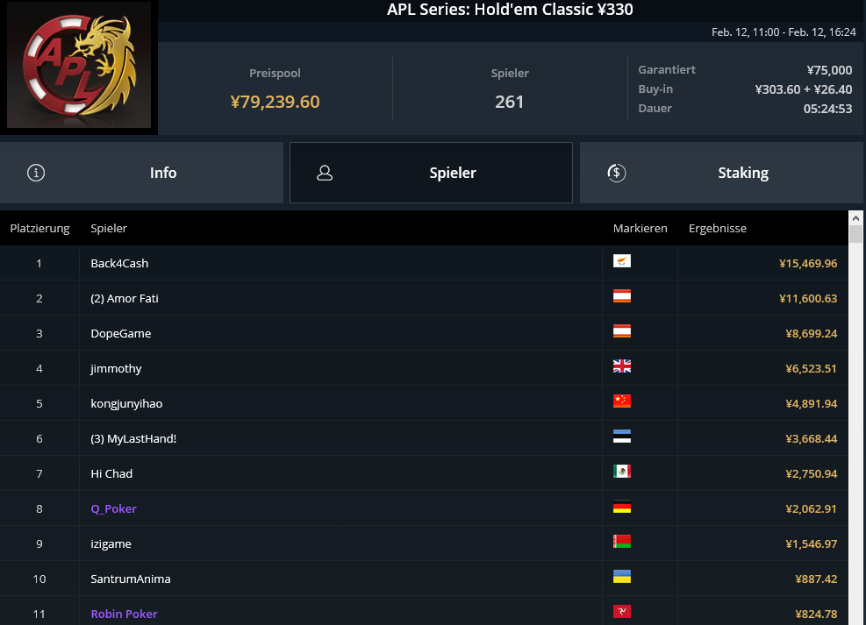Click result ¥4,891.94
The image size is (866, 625).
tap(812, 404)
